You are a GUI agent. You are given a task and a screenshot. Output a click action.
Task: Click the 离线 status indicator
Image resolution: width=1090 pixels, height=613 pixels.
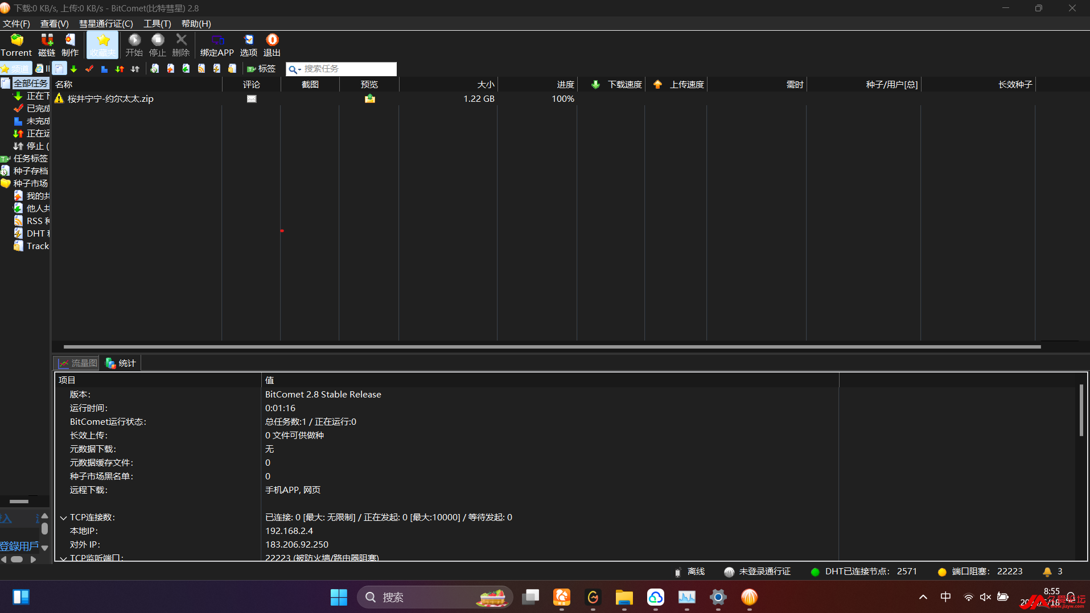pos(690,571)
